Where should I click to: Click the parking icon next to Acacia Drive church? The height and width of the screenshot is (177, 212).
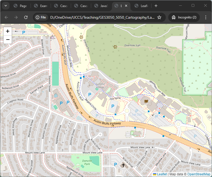(x=116, y=165)
